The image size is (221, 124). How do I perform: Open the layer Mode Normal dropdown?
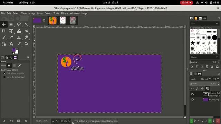(x=206, y=79)
